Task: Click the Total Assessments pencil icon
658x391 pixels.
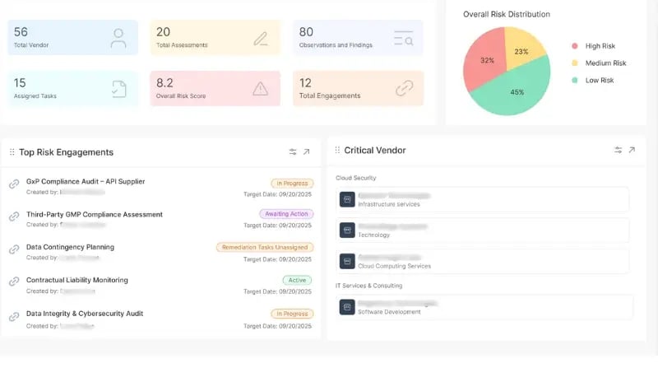Action: click(261, 38)
